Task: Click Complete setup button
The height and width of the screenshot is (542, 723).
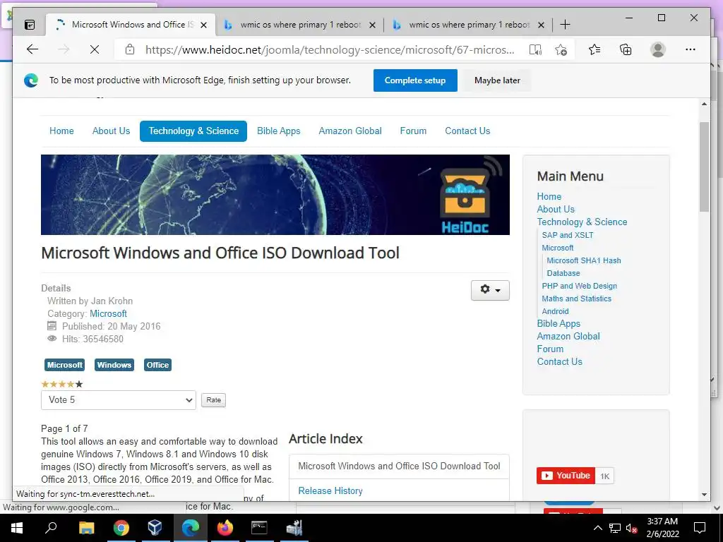Action: click(415, 80)
